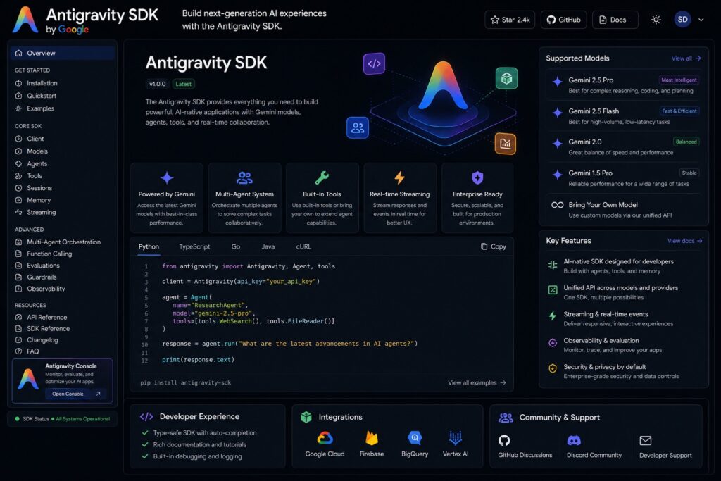Click the Built-in Tools wrench icon
This screenshot has width=721, height=481.
(x=322, y=177)
